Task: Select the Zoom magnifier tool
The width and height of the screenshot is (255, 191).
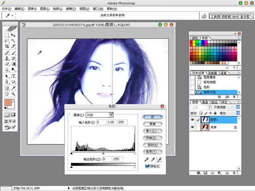Action: [x=13, y=94]
